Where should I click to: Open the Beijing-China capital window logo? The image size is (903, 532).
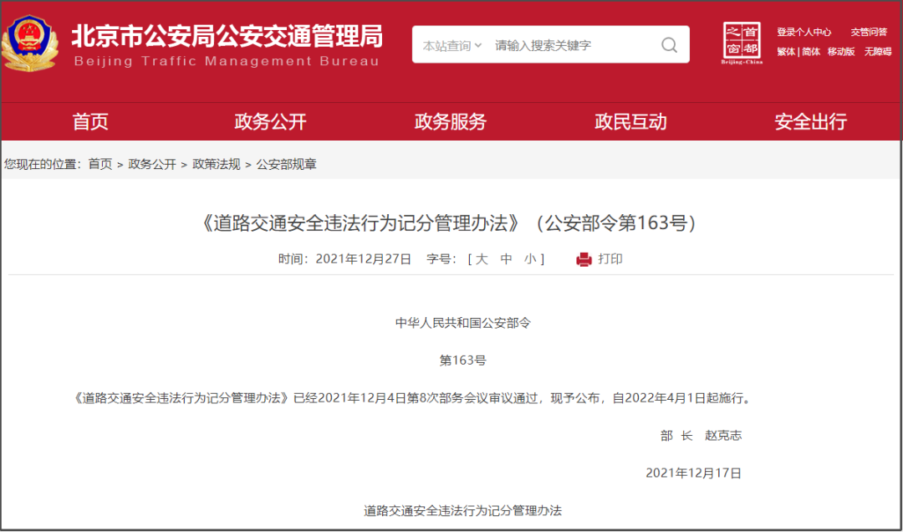point(742,43)
